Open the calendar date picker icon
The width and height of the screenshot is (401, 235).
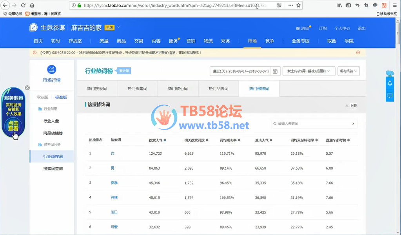pyautogui.click(x=275, y=71)
